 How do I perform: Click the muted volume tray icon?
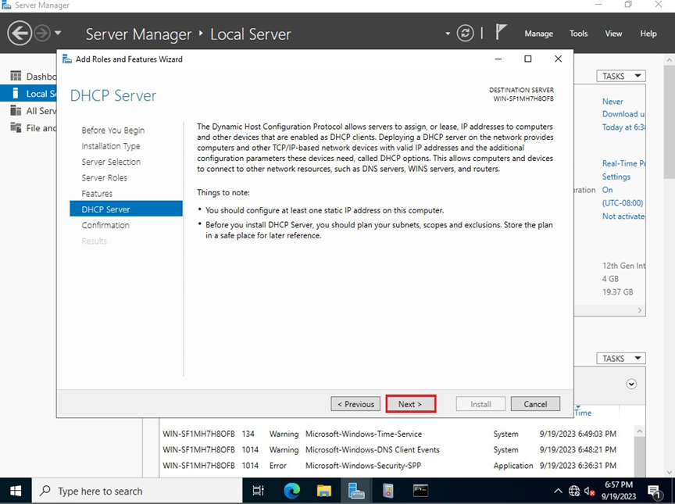point(589,491)
